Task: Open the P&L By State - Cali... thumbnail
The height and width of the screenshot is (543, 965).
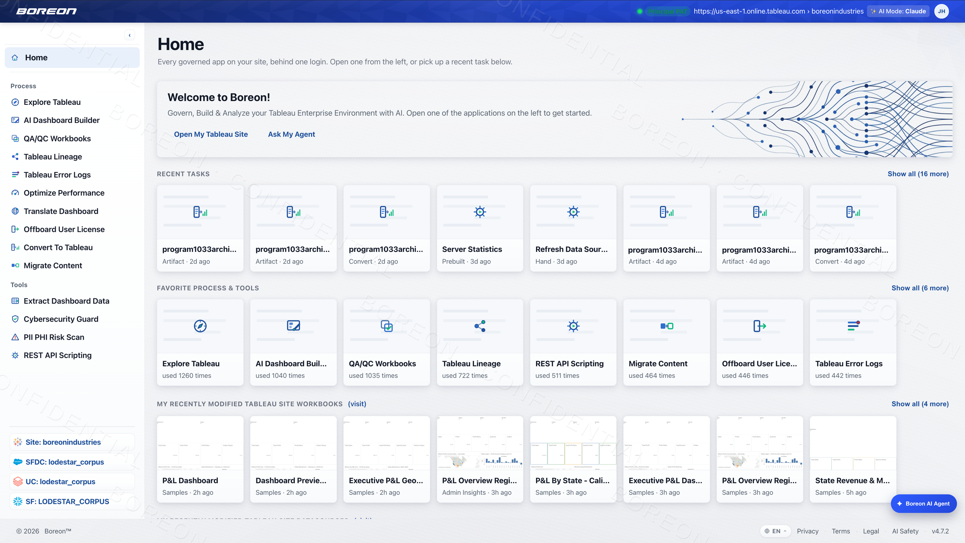Action: 573,443
